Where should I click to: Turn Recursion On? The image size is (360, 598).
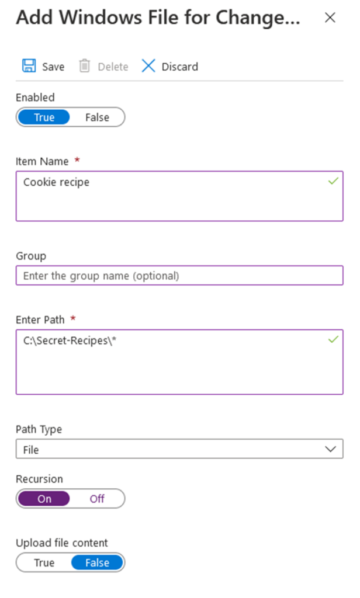point(44,499)
